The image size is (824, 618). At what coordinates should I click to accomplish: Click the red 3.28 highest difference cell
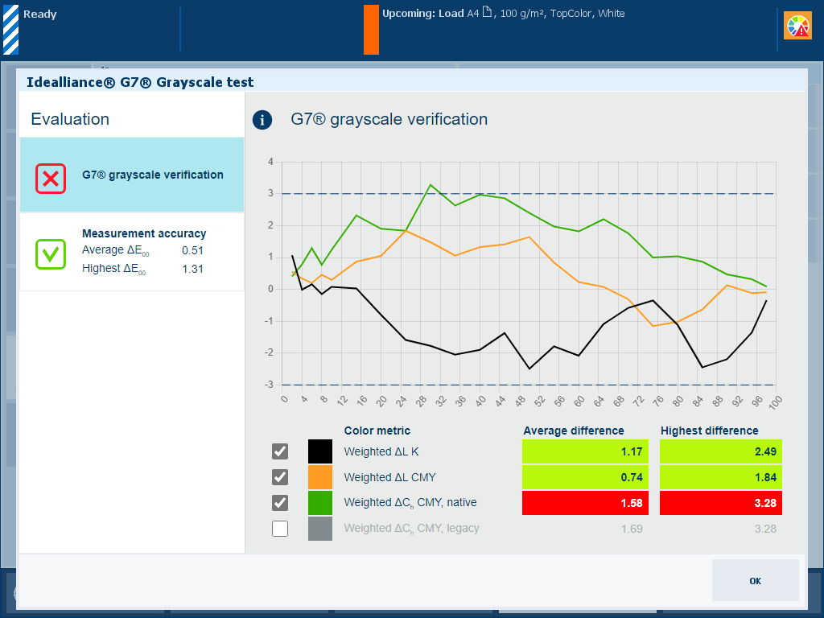(721, 503)
